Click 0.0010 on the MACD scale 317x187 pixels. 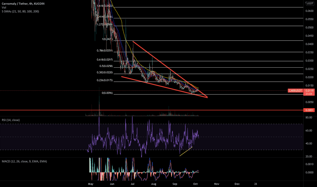coord(309,164)
